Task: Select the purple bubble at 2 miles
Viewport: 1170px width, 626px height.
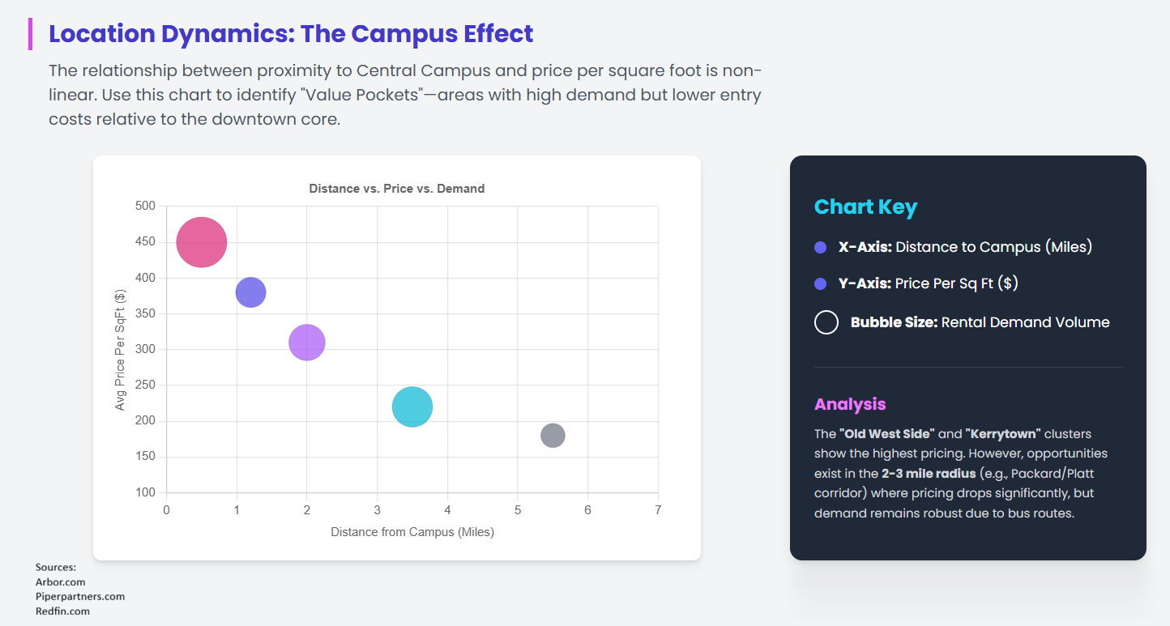Action: pos(306,343)
